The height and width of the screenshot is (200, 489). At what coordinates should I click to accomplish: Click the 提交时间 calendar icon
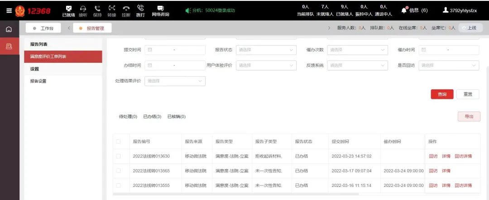pyautogui.click(x=150, y=50)
